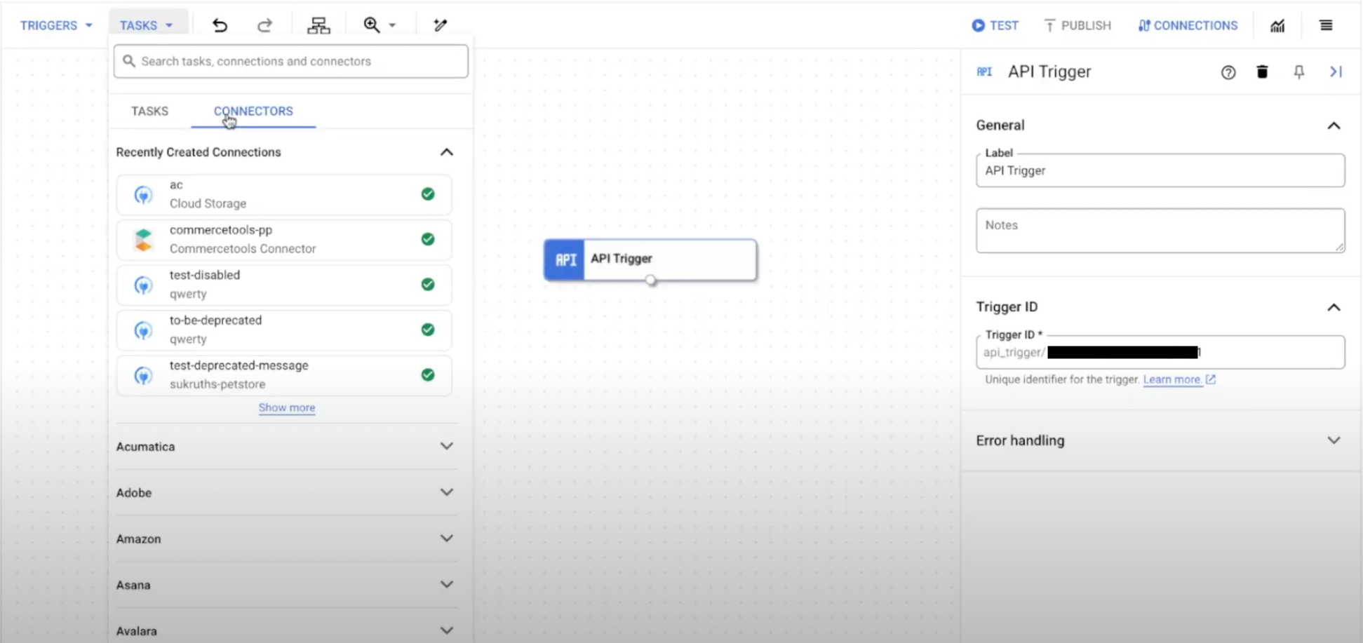Viewport: 1363px width, 643px height.
Task: Open the hamburger menu icon
Action: point(1324,25)
